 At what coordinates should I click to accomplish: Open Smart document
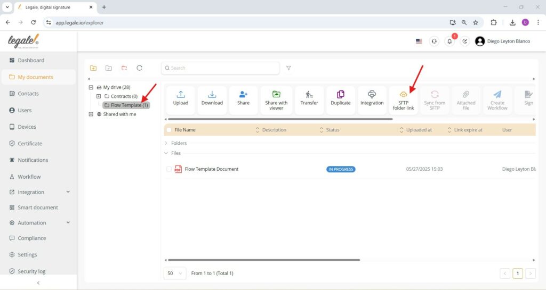pyautogui.click(x=38, y=208)
